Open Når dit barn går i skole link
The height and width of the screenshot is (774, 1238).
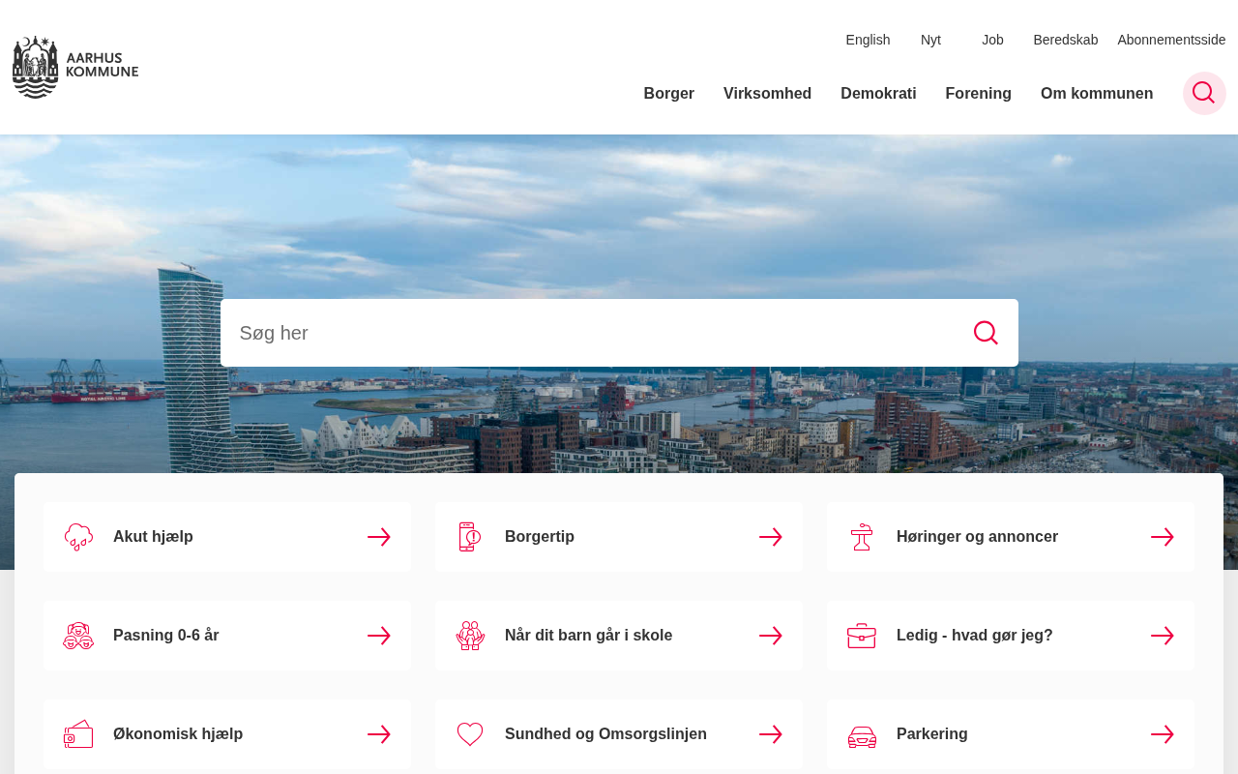pos(619,636)
